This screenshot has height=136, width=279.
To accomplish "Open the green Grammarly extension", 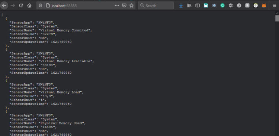I will [222, 6].
